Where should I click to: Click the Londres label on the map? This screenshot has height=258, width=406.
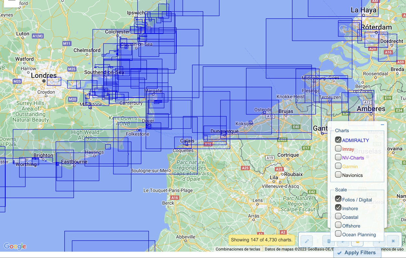click(44, 75)
